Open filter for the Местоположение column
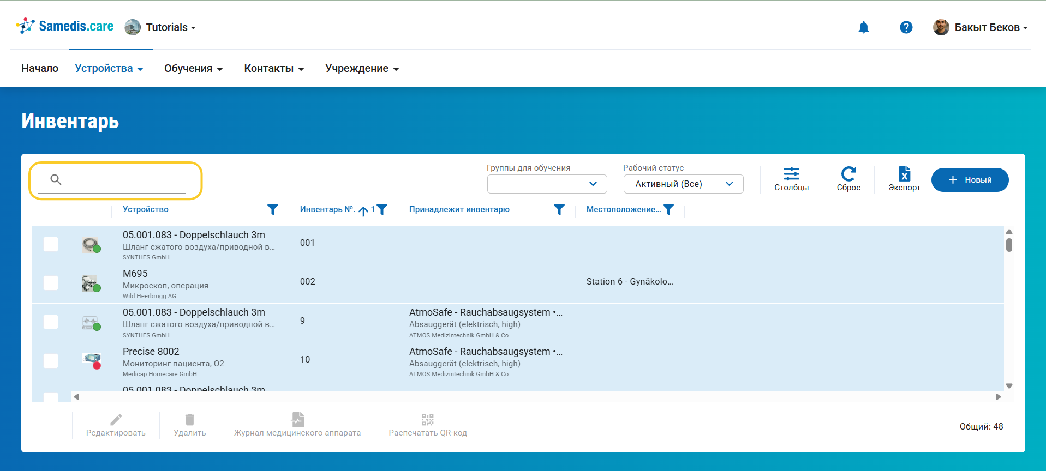Image resolution: width=1046 pixels, height=471 pixels. click(x=668, y=210)
